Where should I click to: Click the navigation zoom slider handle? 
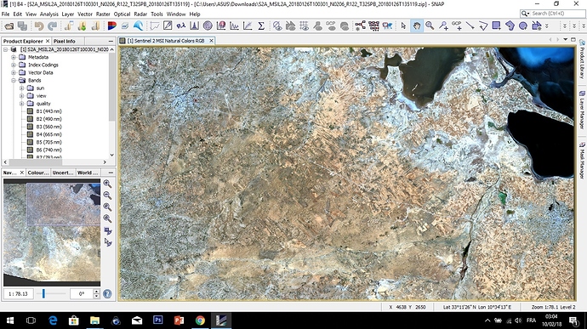point(43,294)
